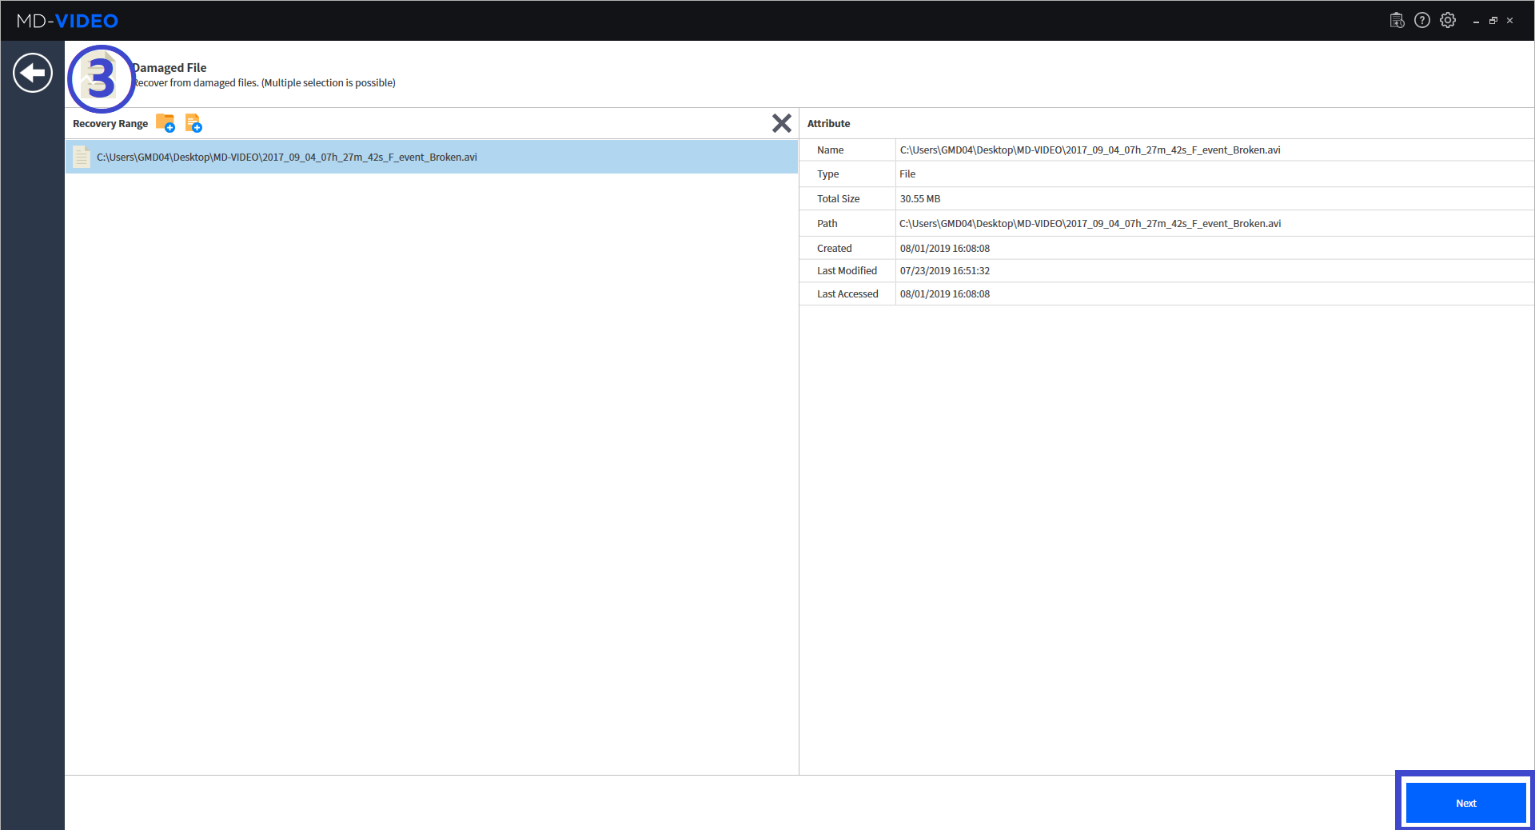Click the Attribute panel header

tap(828, 123)
